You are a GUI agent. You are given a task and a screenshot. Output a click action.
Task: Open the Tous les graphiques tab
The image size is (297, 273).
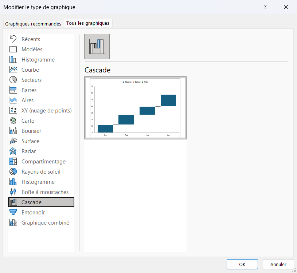coord(88,23)
